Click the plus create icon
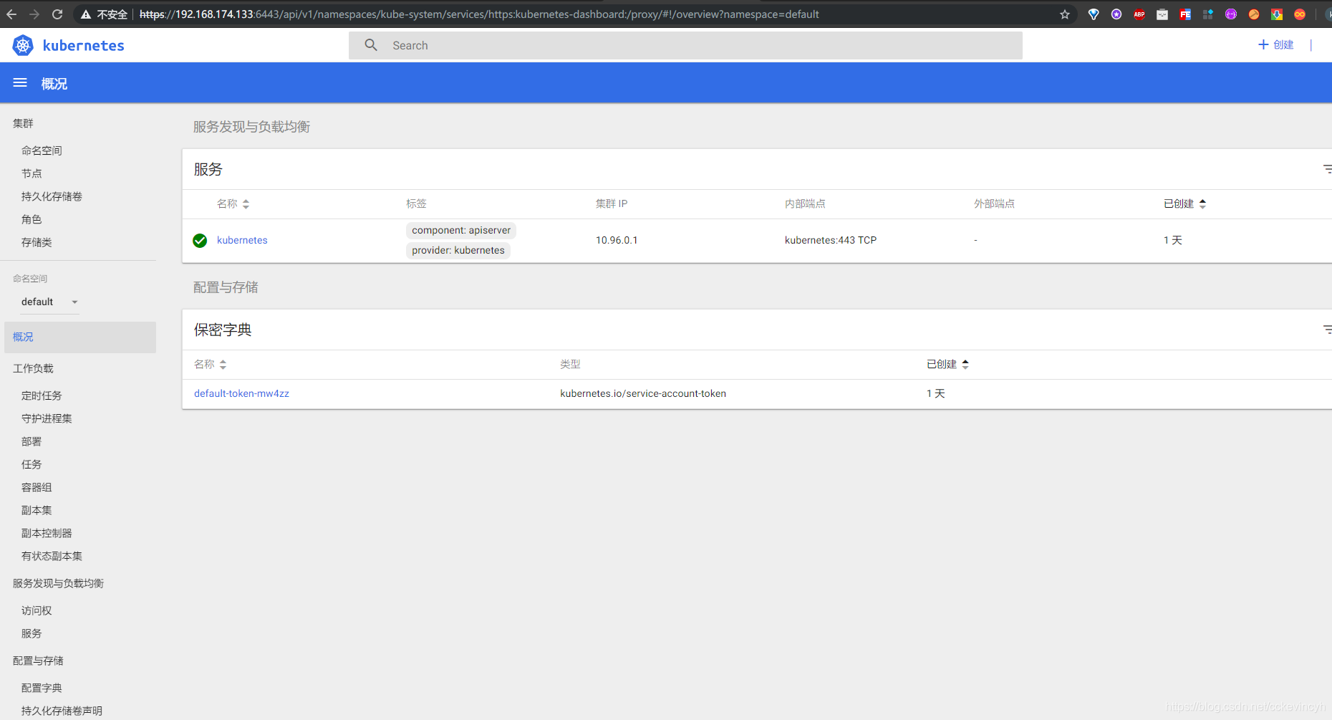This screenshot has height=720, width=1332. [1263, 44]
